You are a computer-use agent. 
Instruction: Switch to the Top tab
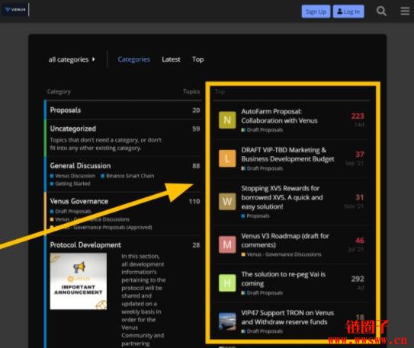tap(197, 59)
